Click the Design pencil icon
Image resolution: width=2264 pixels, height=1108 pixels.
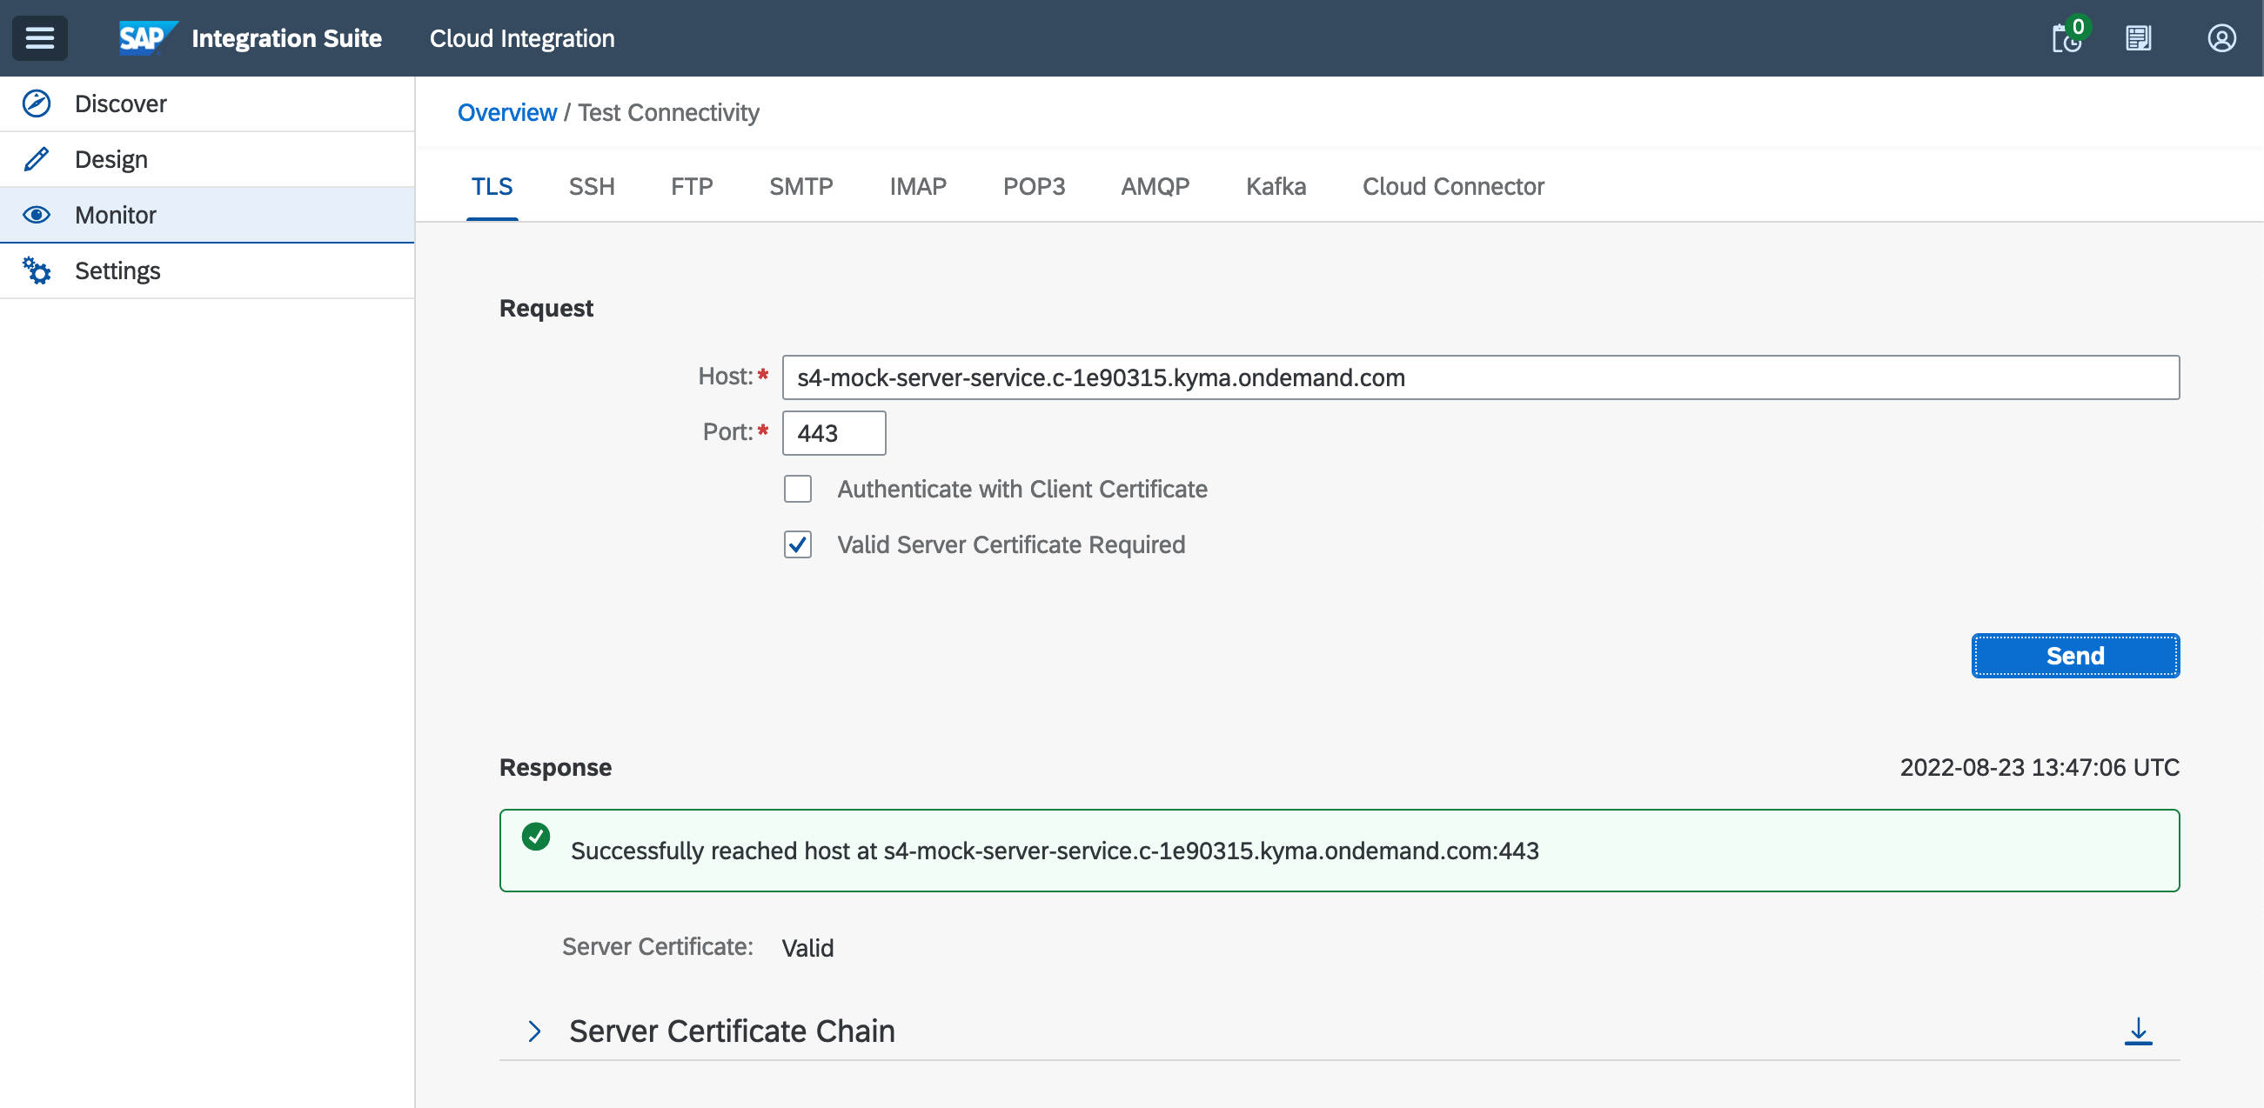click(x=37, y=159)
